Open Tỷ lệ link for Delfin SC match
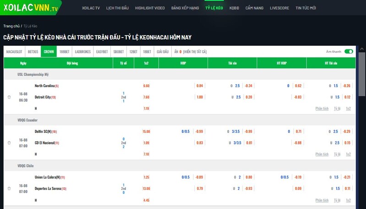Viewport: 366px width, 209px height. [337, 154]
